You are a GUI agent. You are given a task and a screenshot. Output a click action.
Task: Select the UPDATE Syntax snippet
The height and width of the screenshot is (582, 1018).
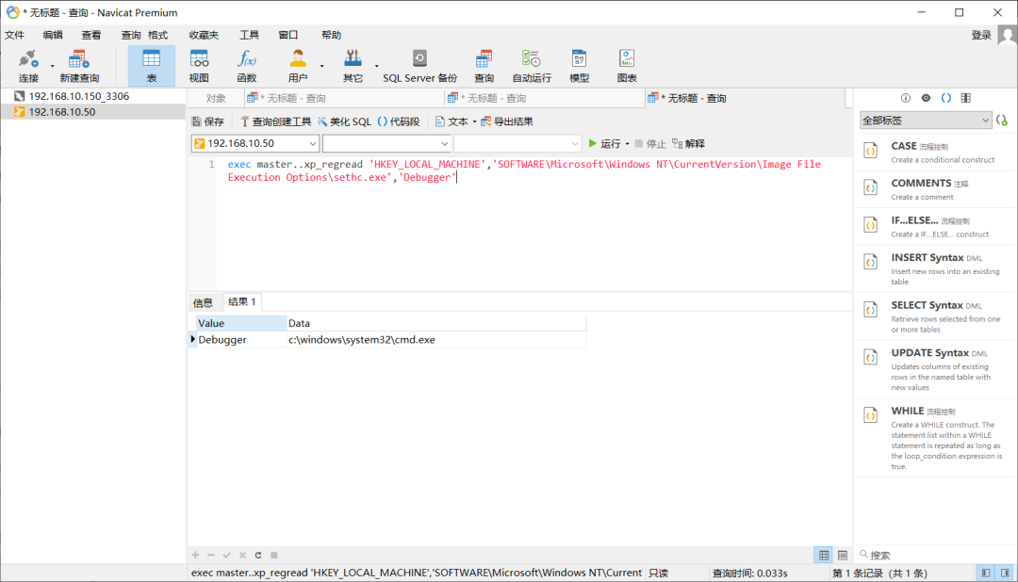(x=936, y=369)
